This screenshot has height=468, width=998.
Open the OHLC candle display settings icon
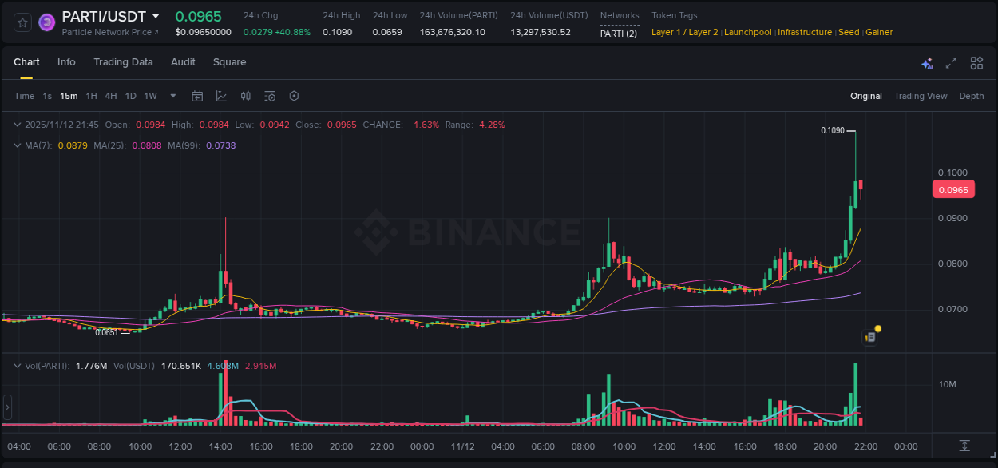(x=245, y=96)
